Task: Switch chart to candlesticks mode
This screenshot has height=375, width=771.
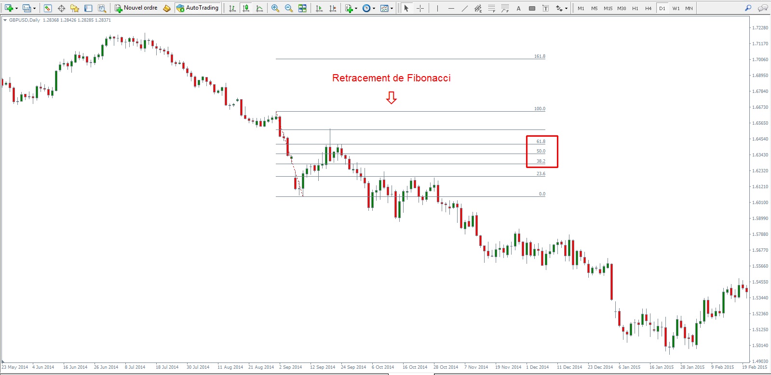Action: (246, 8)
